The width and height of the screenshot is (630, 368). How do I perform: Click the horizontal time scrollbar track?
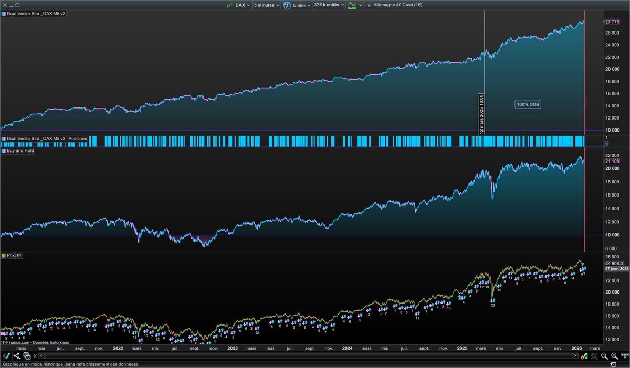tap(308, 356)
